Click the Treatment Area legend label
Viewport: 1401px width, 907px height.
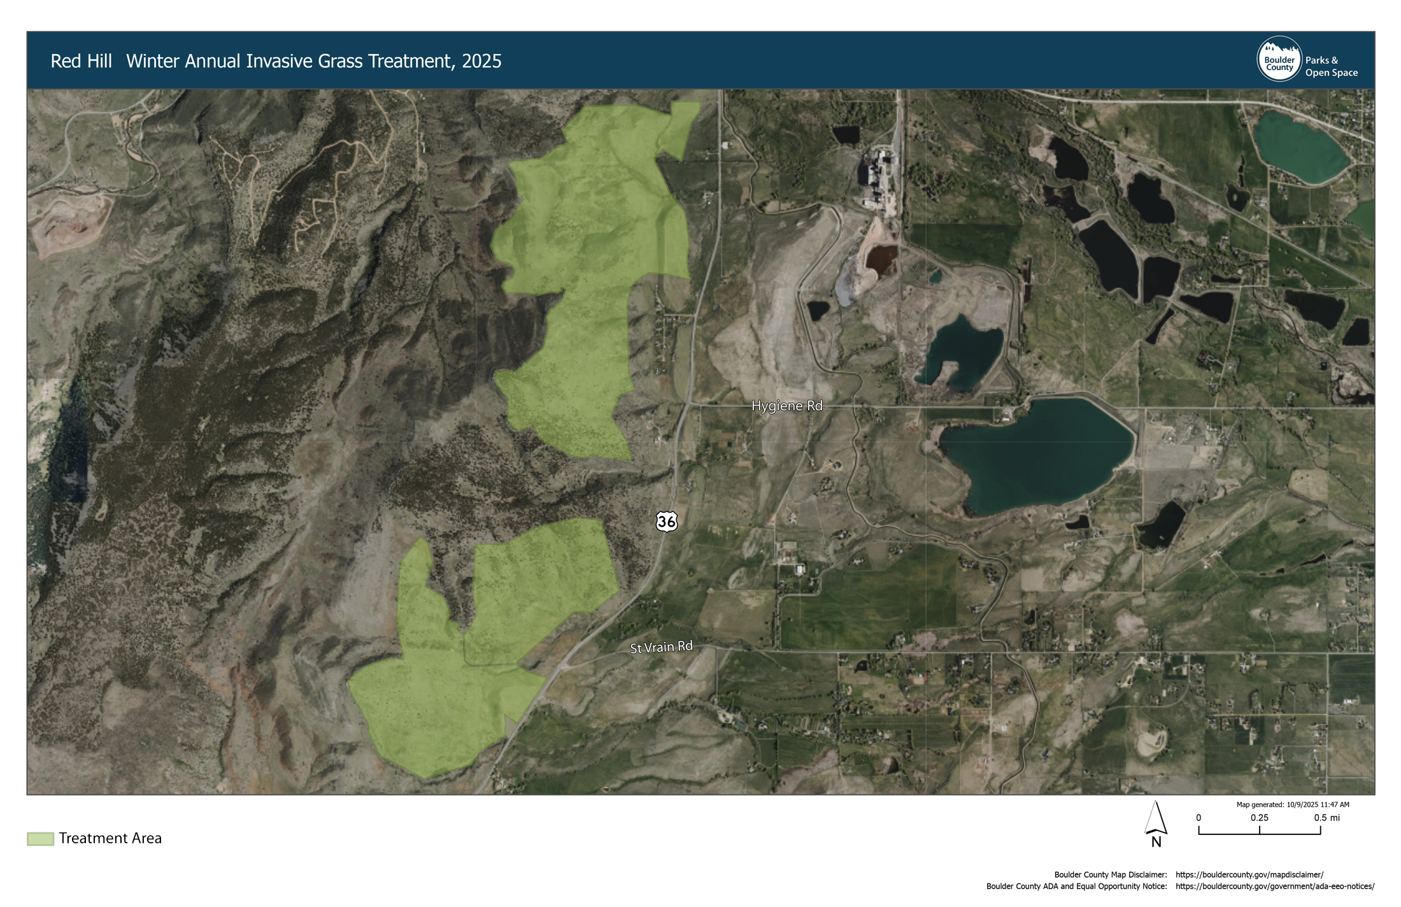click(x=110, y=838)
